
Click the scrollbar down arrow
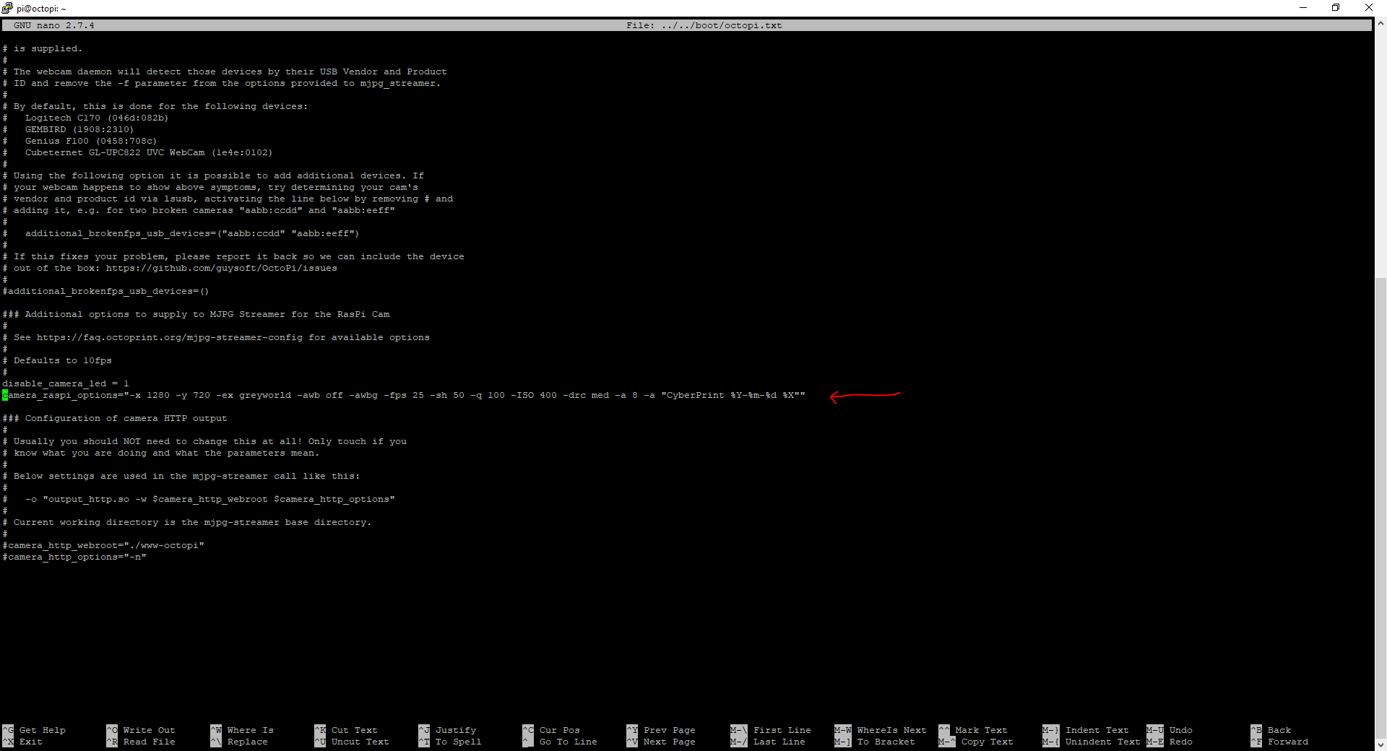1380,745
